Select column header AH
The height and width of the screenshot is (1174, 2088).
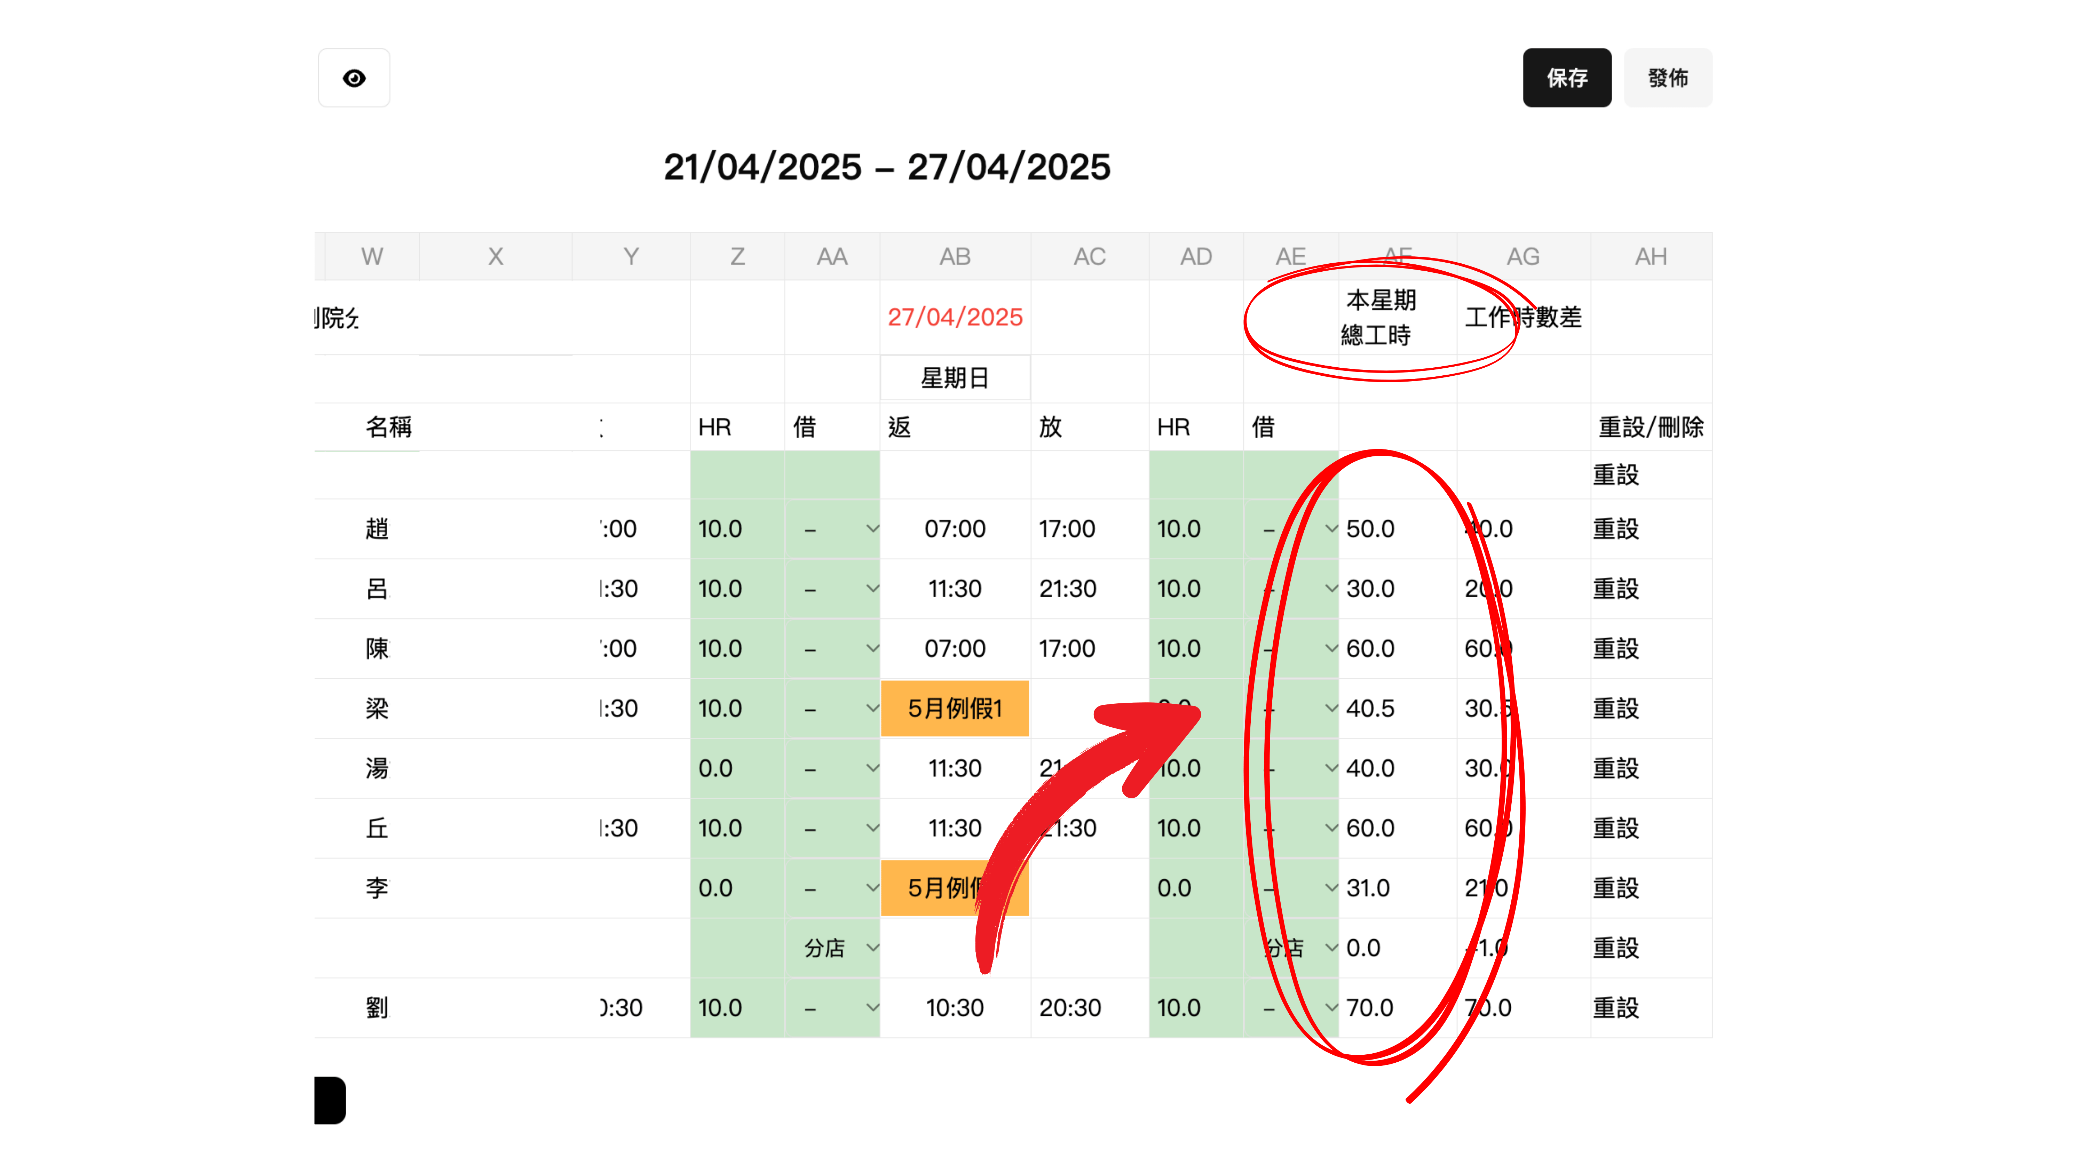coord(1651,257)
